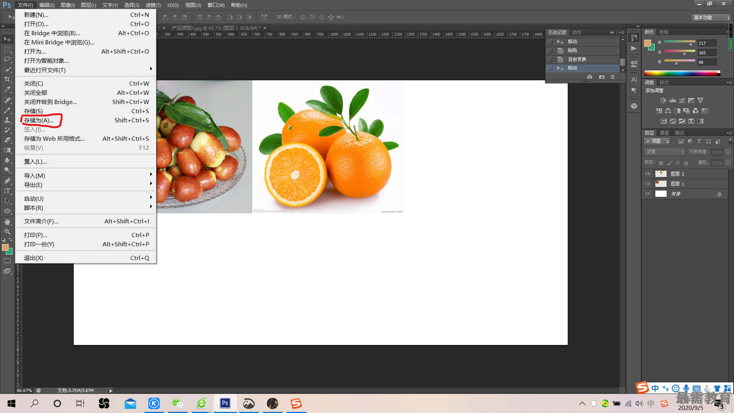Open the layer blend mode 正常 dropdown
The image size is (734, 413).
tap(665, 152)
